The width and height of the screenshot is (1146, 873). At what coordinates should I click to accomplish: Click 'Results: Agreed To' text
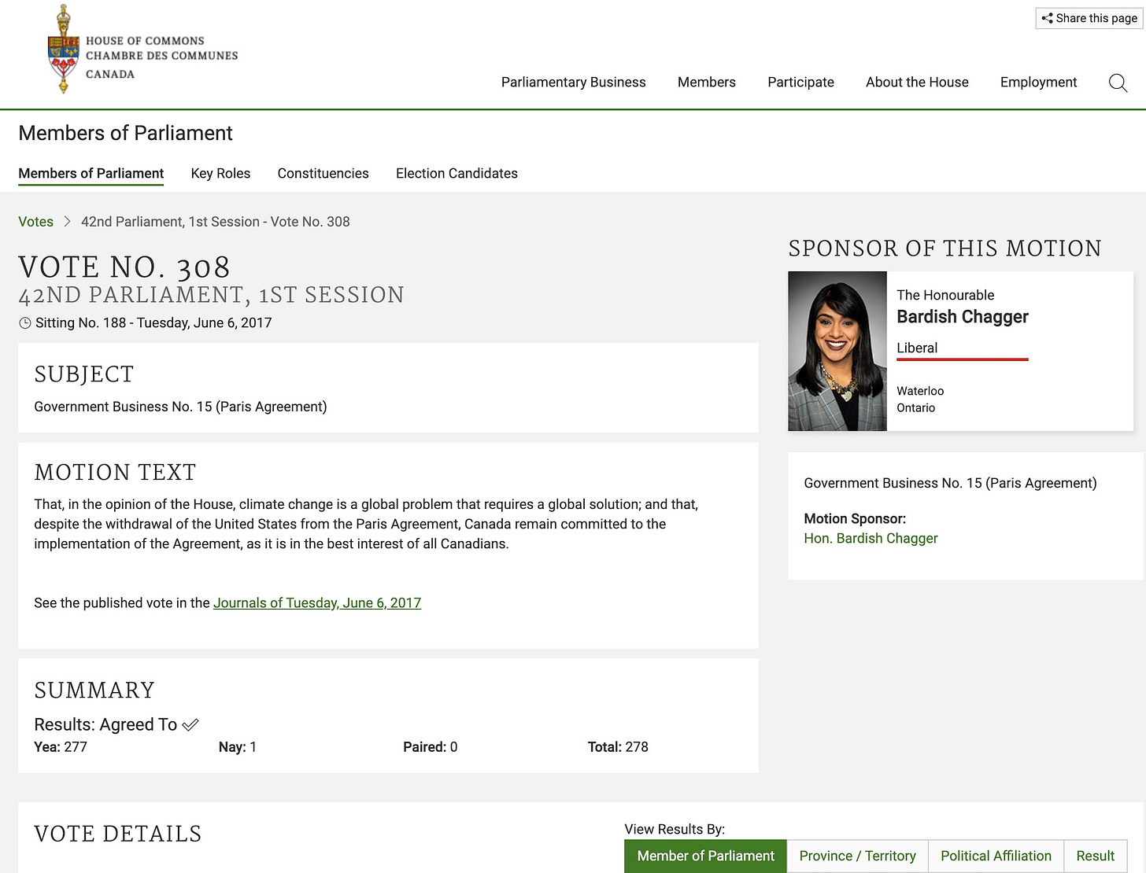105,725
